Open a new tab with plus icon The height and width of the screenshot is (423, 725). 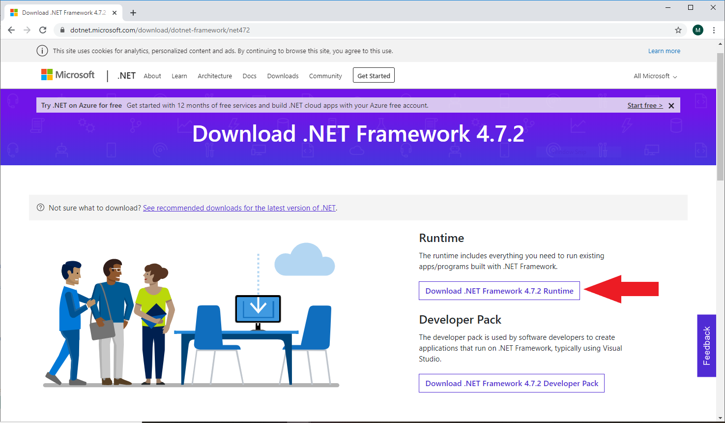tap(133, 13)
